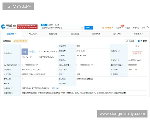Select the company type 有限责任公司 value
Screen dimensions: 150x120
pos(34,74)
